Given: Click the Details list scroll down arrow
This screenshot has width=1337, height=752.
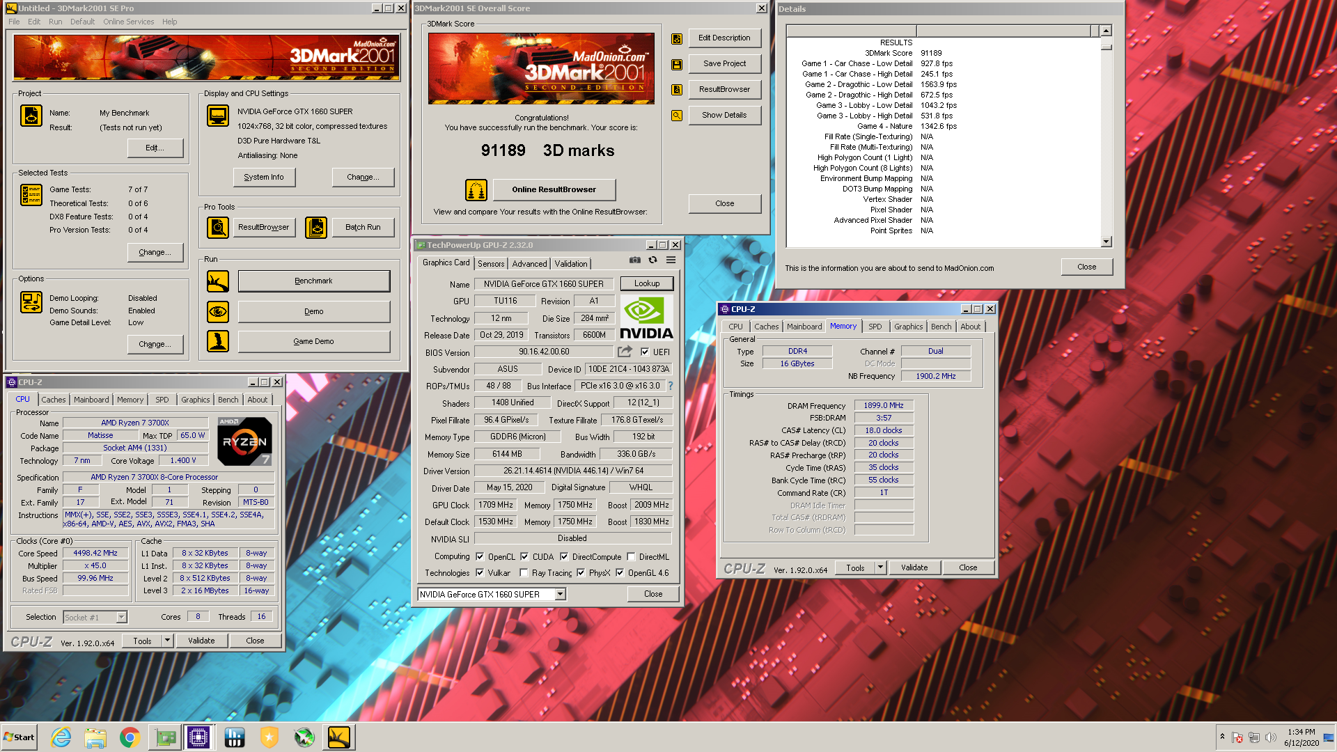Looking at the screenshot, I should pos(1107,242).
